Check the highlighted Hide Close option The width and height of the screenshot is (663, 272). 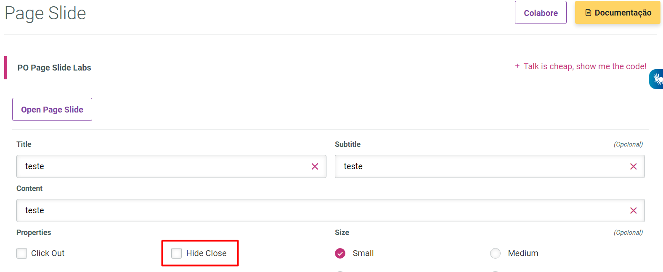(x=176, y=253)
